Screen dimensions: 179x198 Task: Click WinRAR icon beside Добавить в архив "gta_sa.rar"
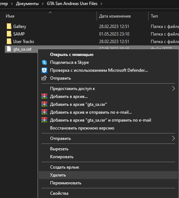click(44, 104)
